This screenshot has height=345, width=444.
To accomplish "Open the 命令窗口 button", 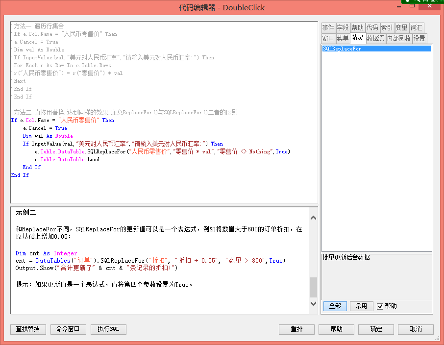I will click(x=68, y=329).
